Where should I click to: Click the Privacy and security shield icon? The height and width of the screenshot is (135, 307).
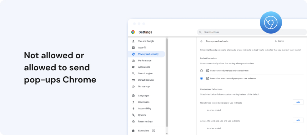click(x=134, y=54)
